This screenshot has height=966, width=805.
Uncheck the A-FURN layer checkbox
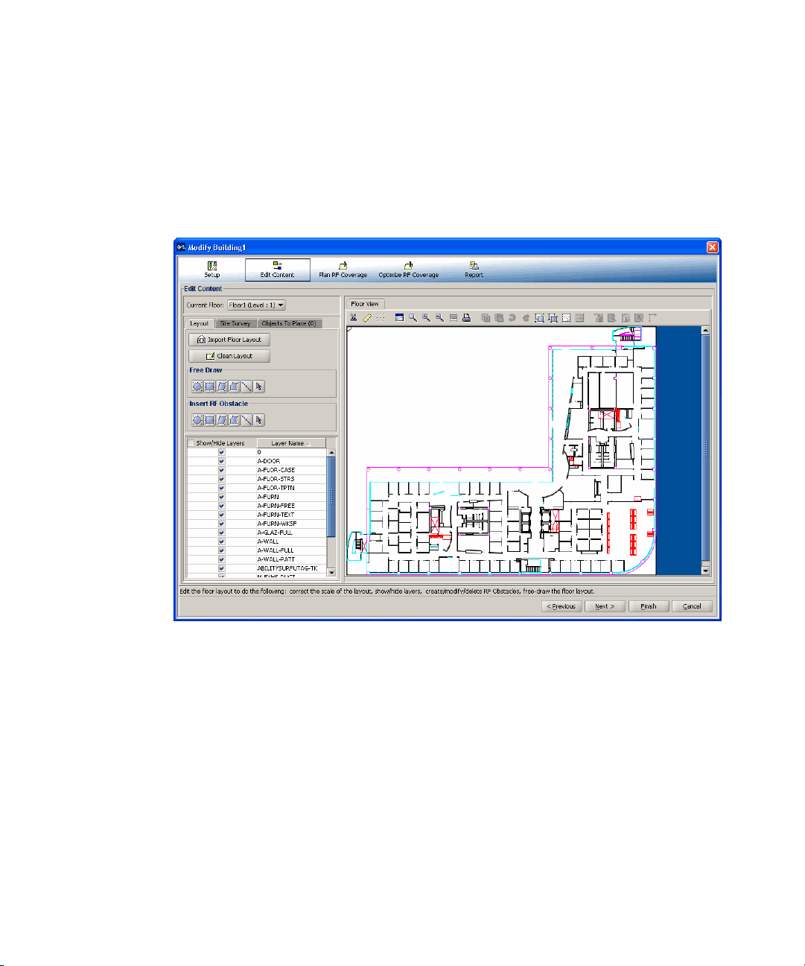(221, 497)
